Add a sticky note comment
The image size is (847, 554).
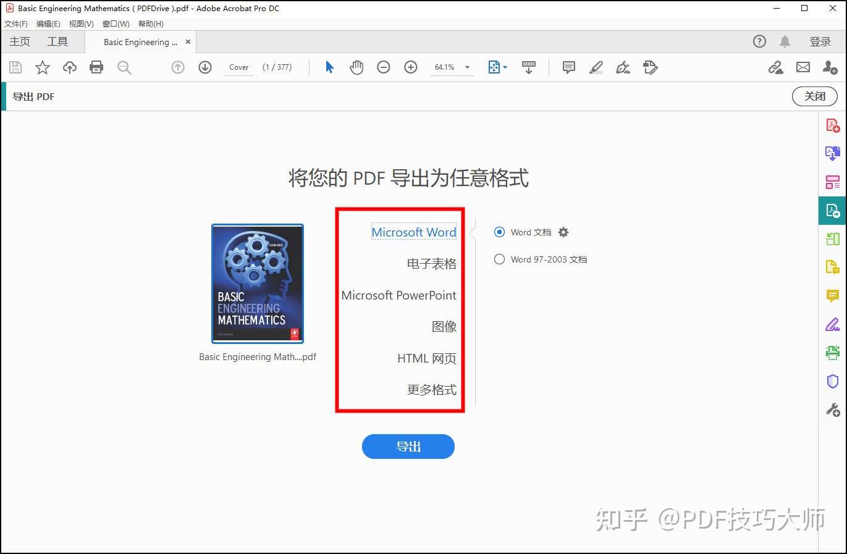click(x=569, y=67)
